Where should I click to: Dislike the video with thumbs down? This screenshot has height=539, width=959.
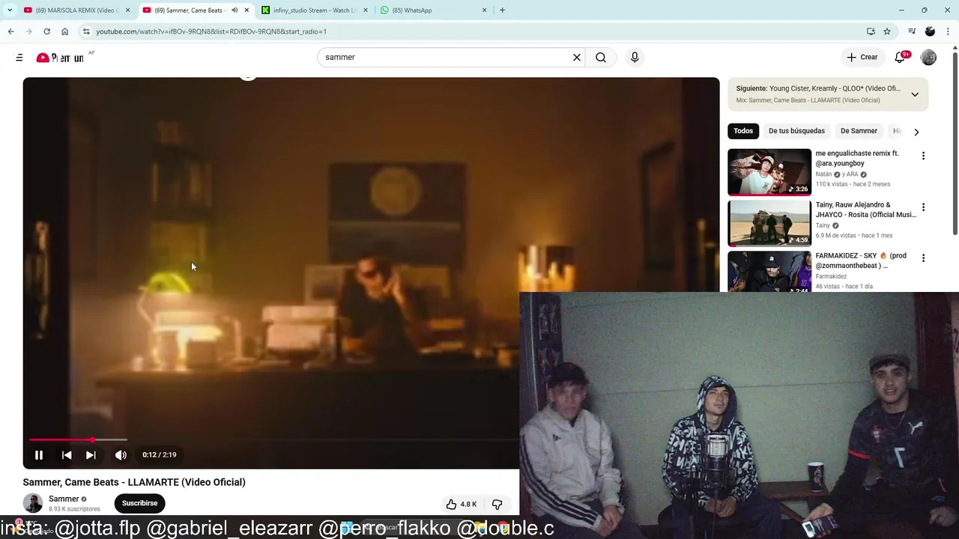pyautogui.click(x=497, y=504)
